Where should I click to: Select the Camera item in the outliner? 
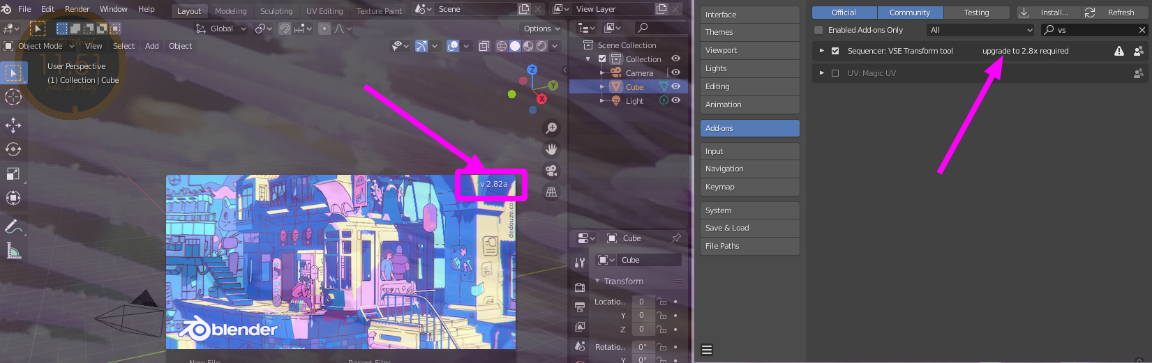pyautogui.click(x=639, y=73)
